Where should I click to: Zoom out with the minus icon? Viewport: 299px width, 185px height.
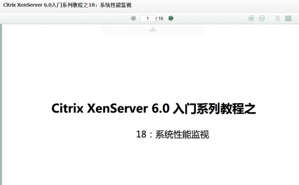(x=262, y=18)
